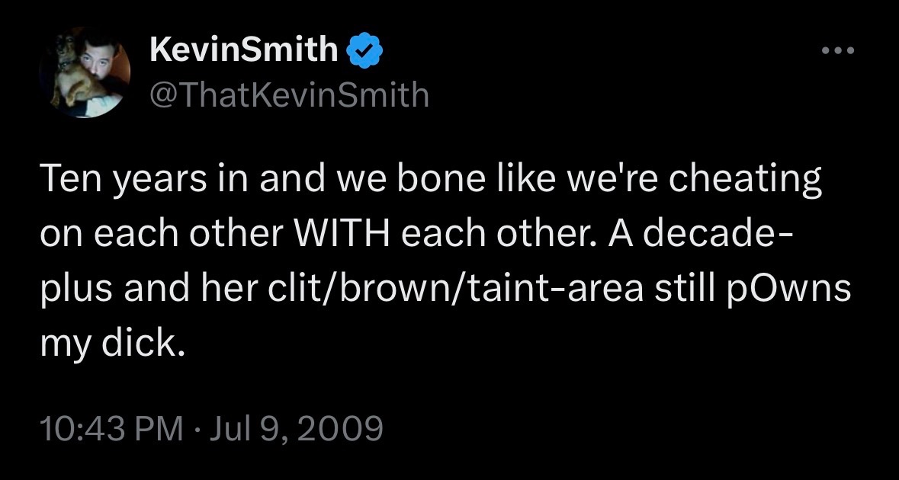The height and width of the screenshot is (480, 899).
Task: Click the KevinSmith display name
Action: (244, 50)
